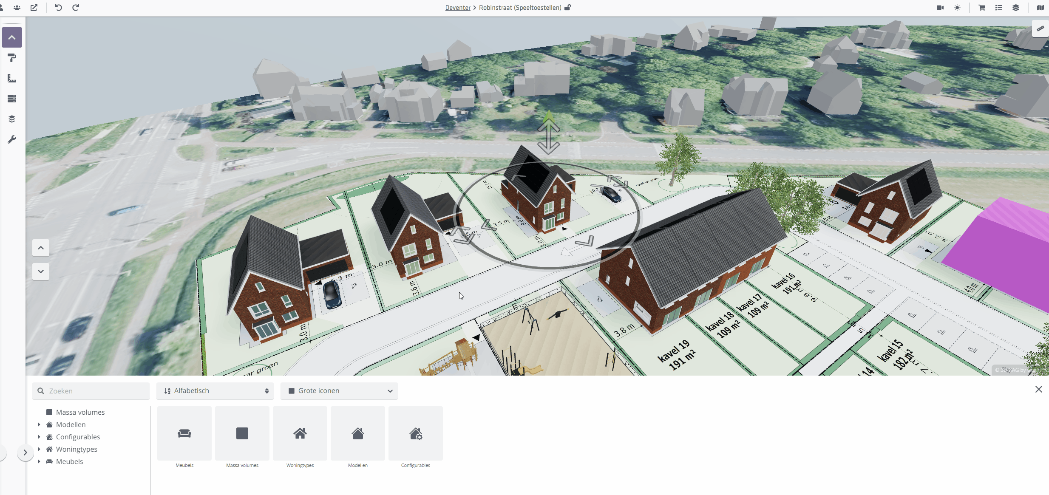Toggle the lock next to Robinstraat (Speeltoestellen)
1049x495 pixels.
567,7
